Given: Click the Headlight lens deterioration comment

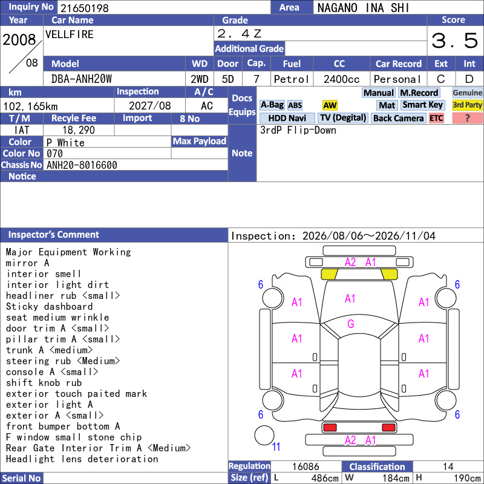Looking at the screenshot, I should pos(82,459).
